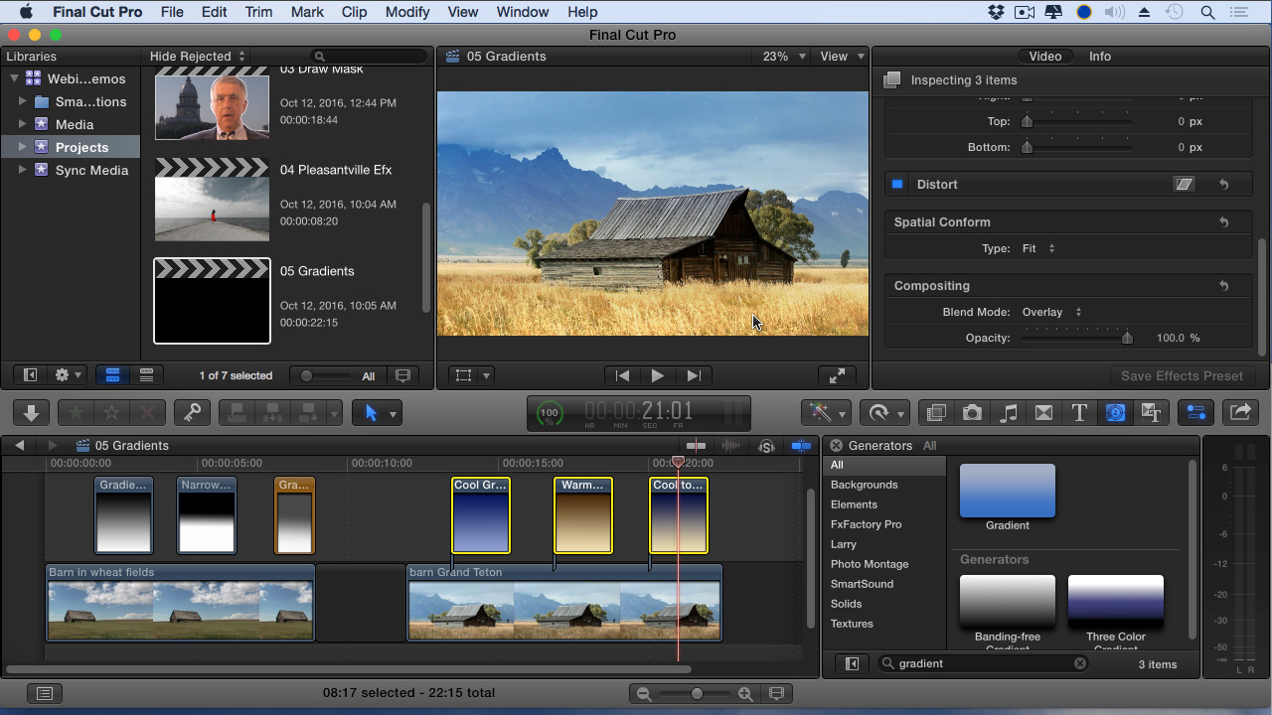The height and width of the screenshot is (715, 1272).
Task: Switch to the Info inspector tab
Action: [1099, 57]
